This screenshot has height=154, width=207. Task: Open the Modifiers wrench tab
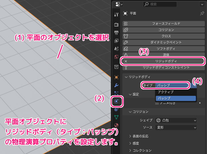pos(116,85)
